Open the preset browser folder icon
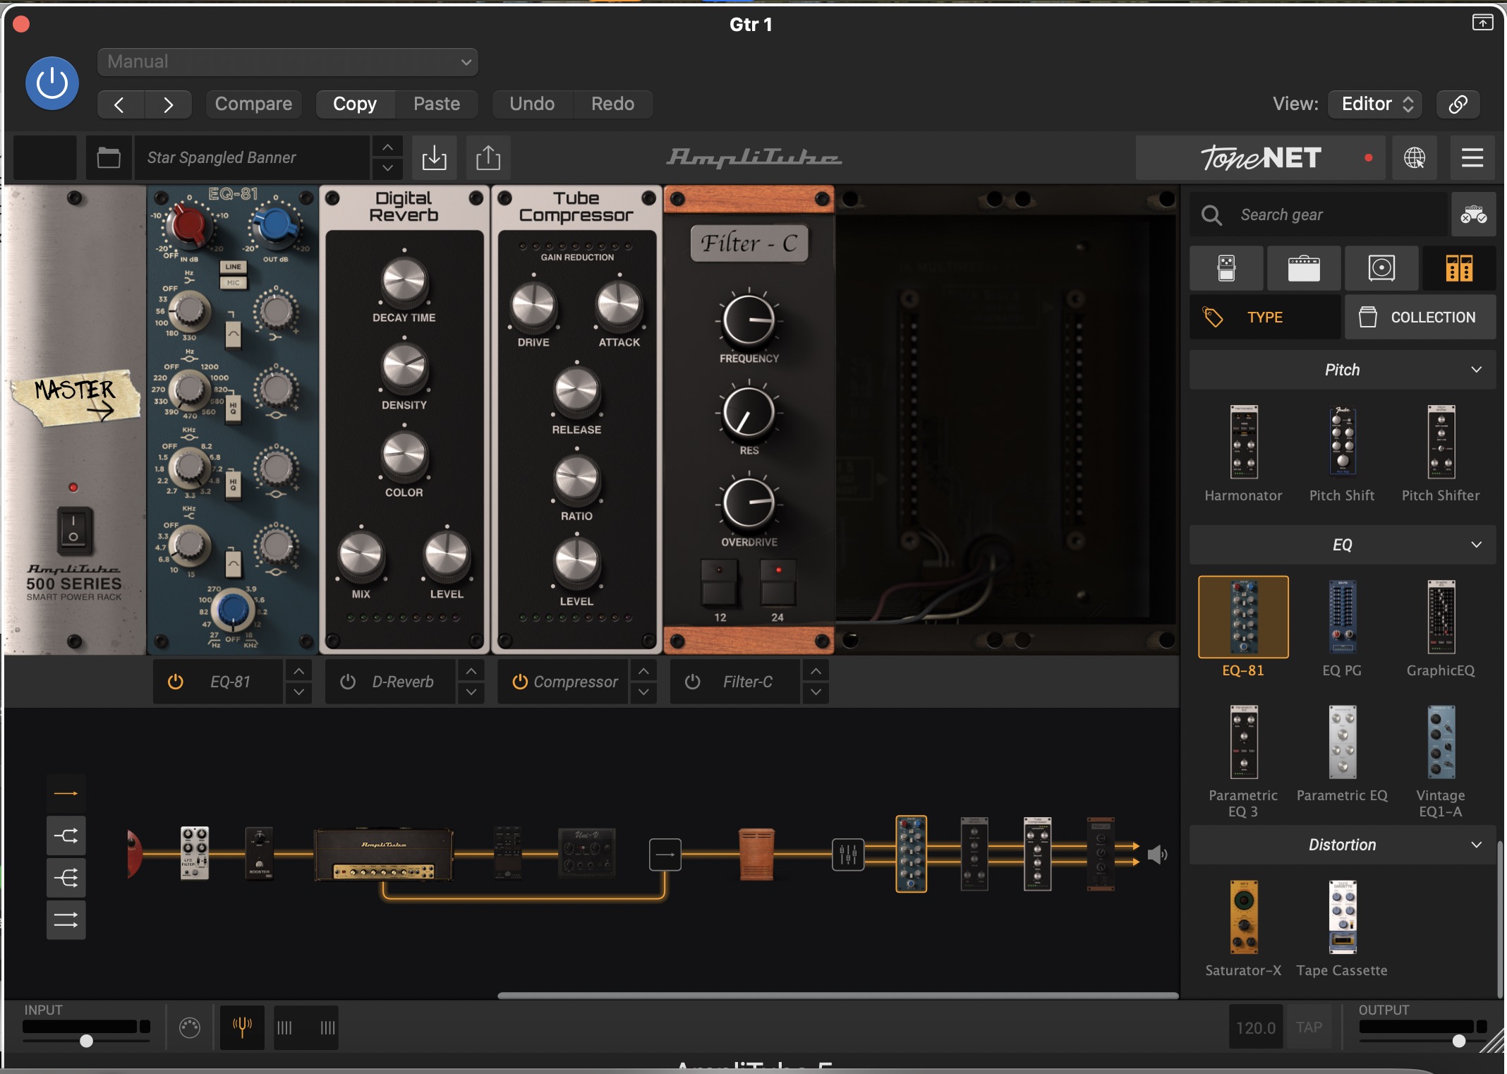Screen dimensions: 1507x1074 (109, 157)
